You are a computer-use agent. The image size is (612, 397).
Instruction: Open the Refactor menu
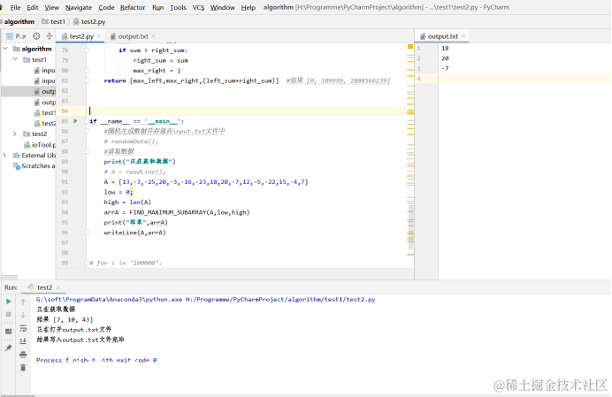pyautogui.click(x=133, y=7)
